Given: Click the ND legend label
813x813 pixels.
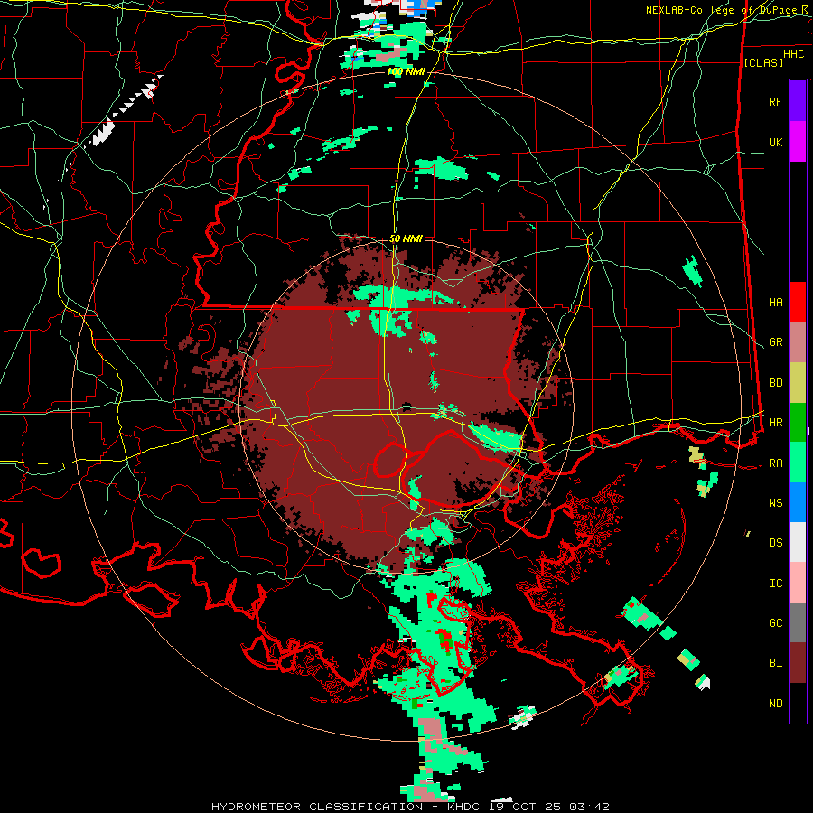Looking at the screenshot, I should point(775,704).
